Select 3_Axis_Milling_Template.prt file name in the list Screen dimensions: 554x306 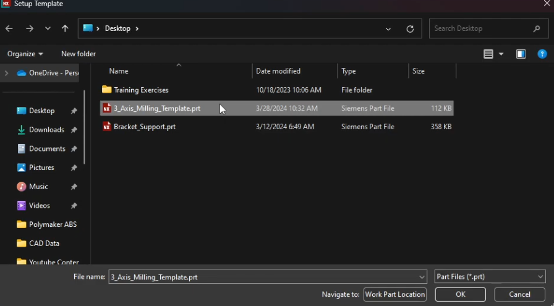(x=157, y=108)
